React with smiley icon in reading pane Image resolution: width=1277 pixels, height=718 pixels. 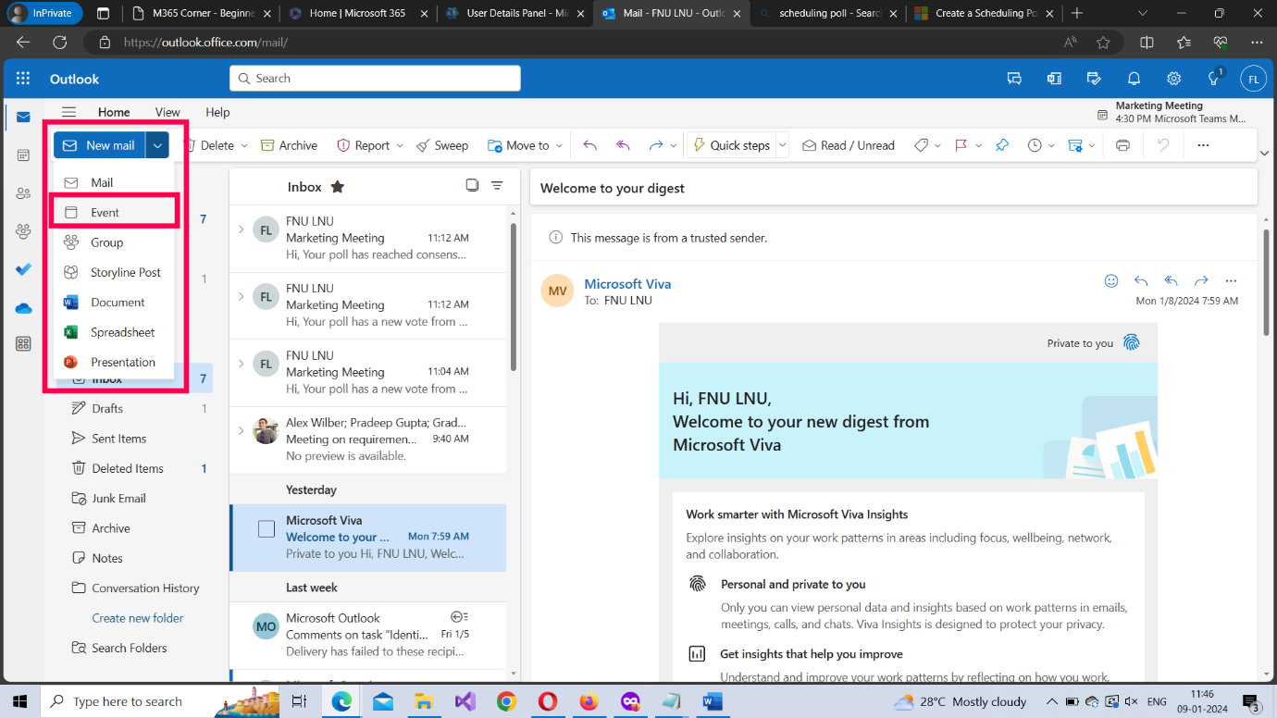pos(1111,280)
